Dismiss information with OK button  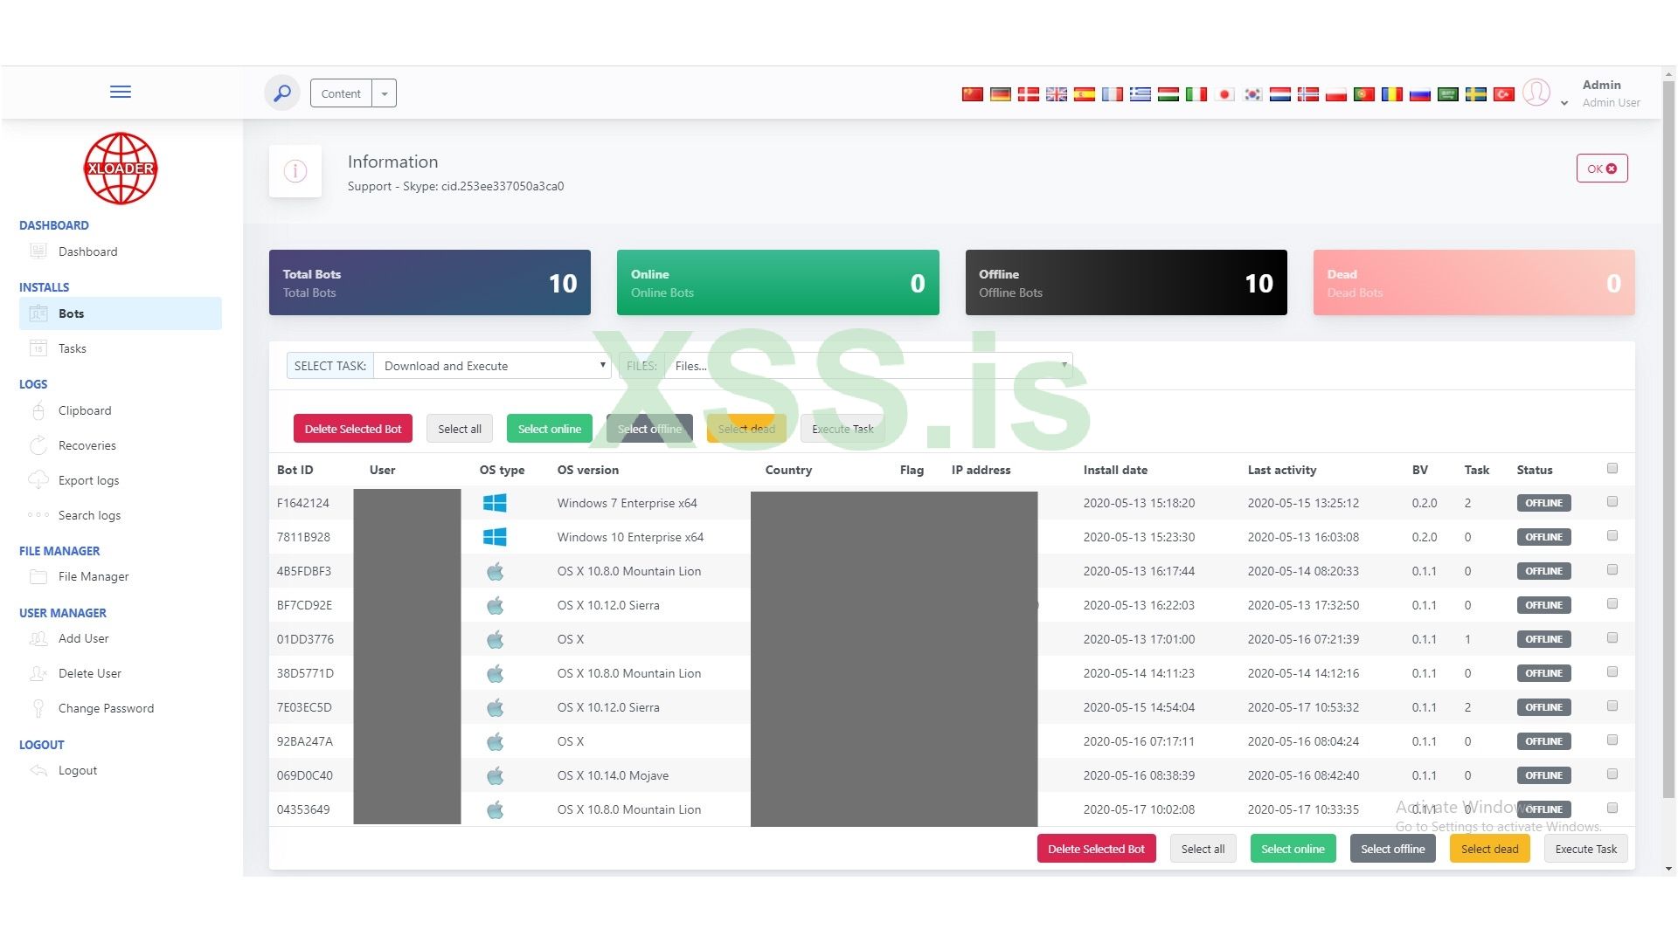point(1601,169)
